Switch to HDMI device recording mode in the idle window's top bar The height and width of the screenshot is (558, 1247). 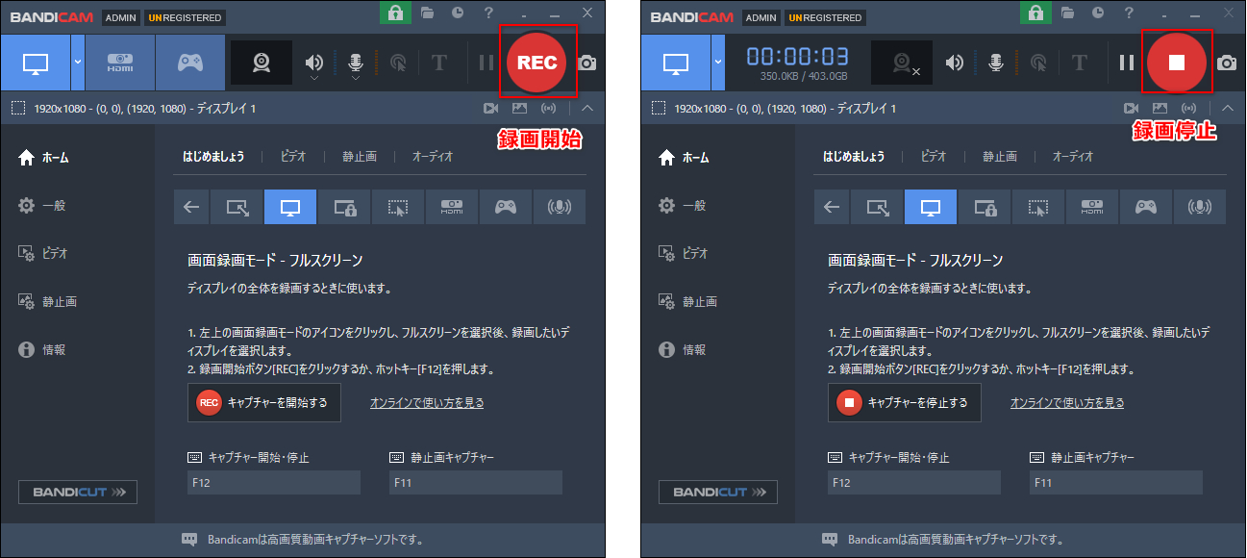[x=119, y=63]
